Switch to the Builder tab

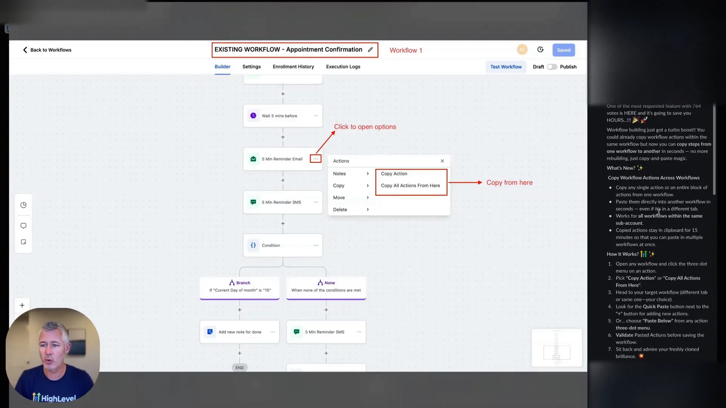pyautogui.click(x=222, y=66)
